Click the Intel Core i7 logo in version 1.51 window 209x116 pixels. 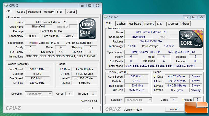pos(87,29)
